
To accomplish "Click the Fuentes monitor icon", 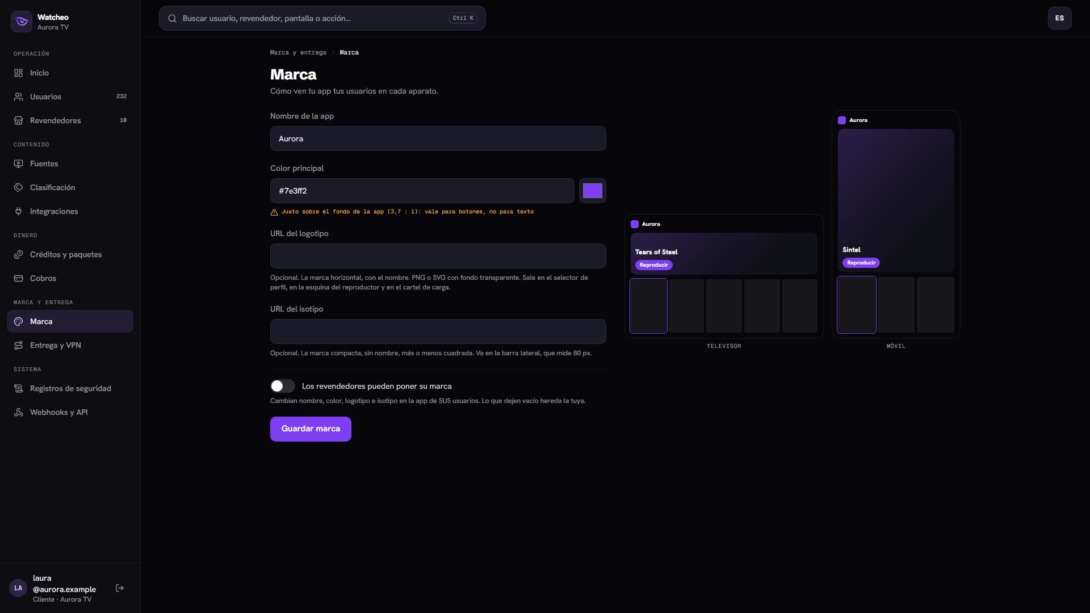I will 19,164.
